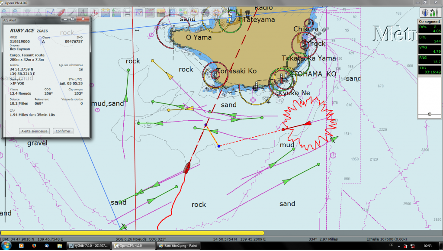Click the slider handle in Ce segment panel
This screenshot has width=443, height=251.
point(430,114)
